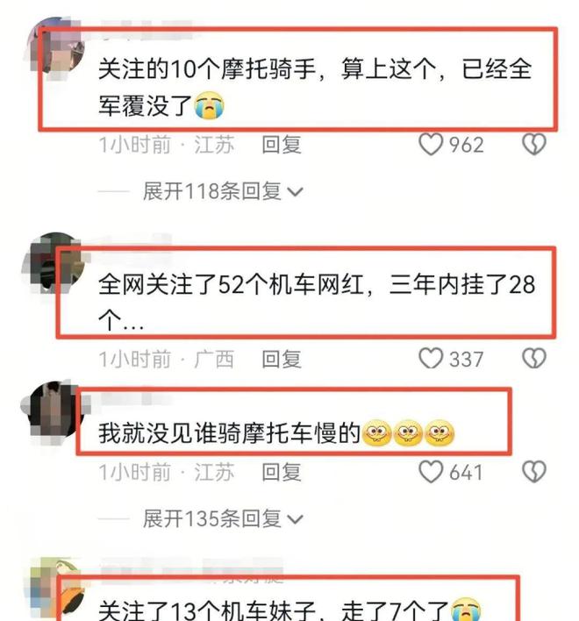Select the comment 关注了13个机车妹子
This screenshot has width=579, height=621.
289,610
